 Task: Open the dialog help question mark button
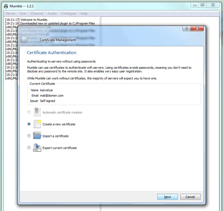tap(187, 28)
